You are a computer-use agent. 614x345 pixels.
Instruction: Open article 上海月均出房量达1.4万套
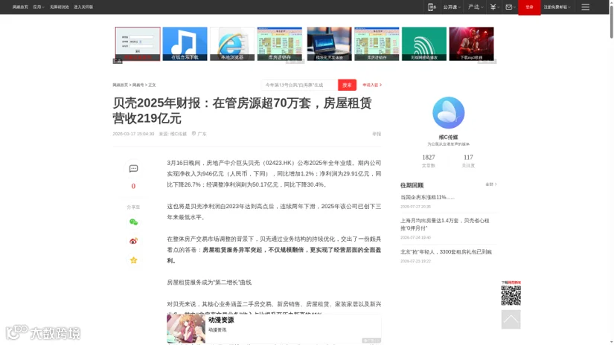point(445,224)
